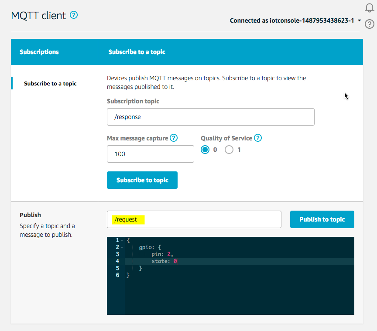
Task: Click the 'Connected as iotconsole-1487953438623-1' text
Action: 292,20
